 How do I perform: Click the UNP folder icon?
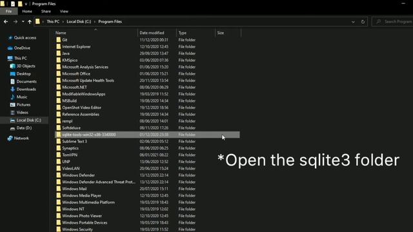(x=59, y=162)
